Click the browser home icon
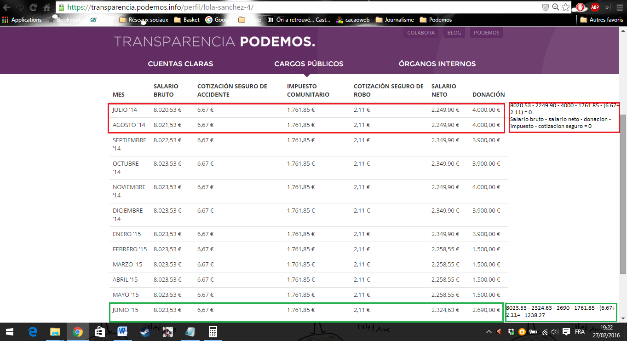 point(46,8)
